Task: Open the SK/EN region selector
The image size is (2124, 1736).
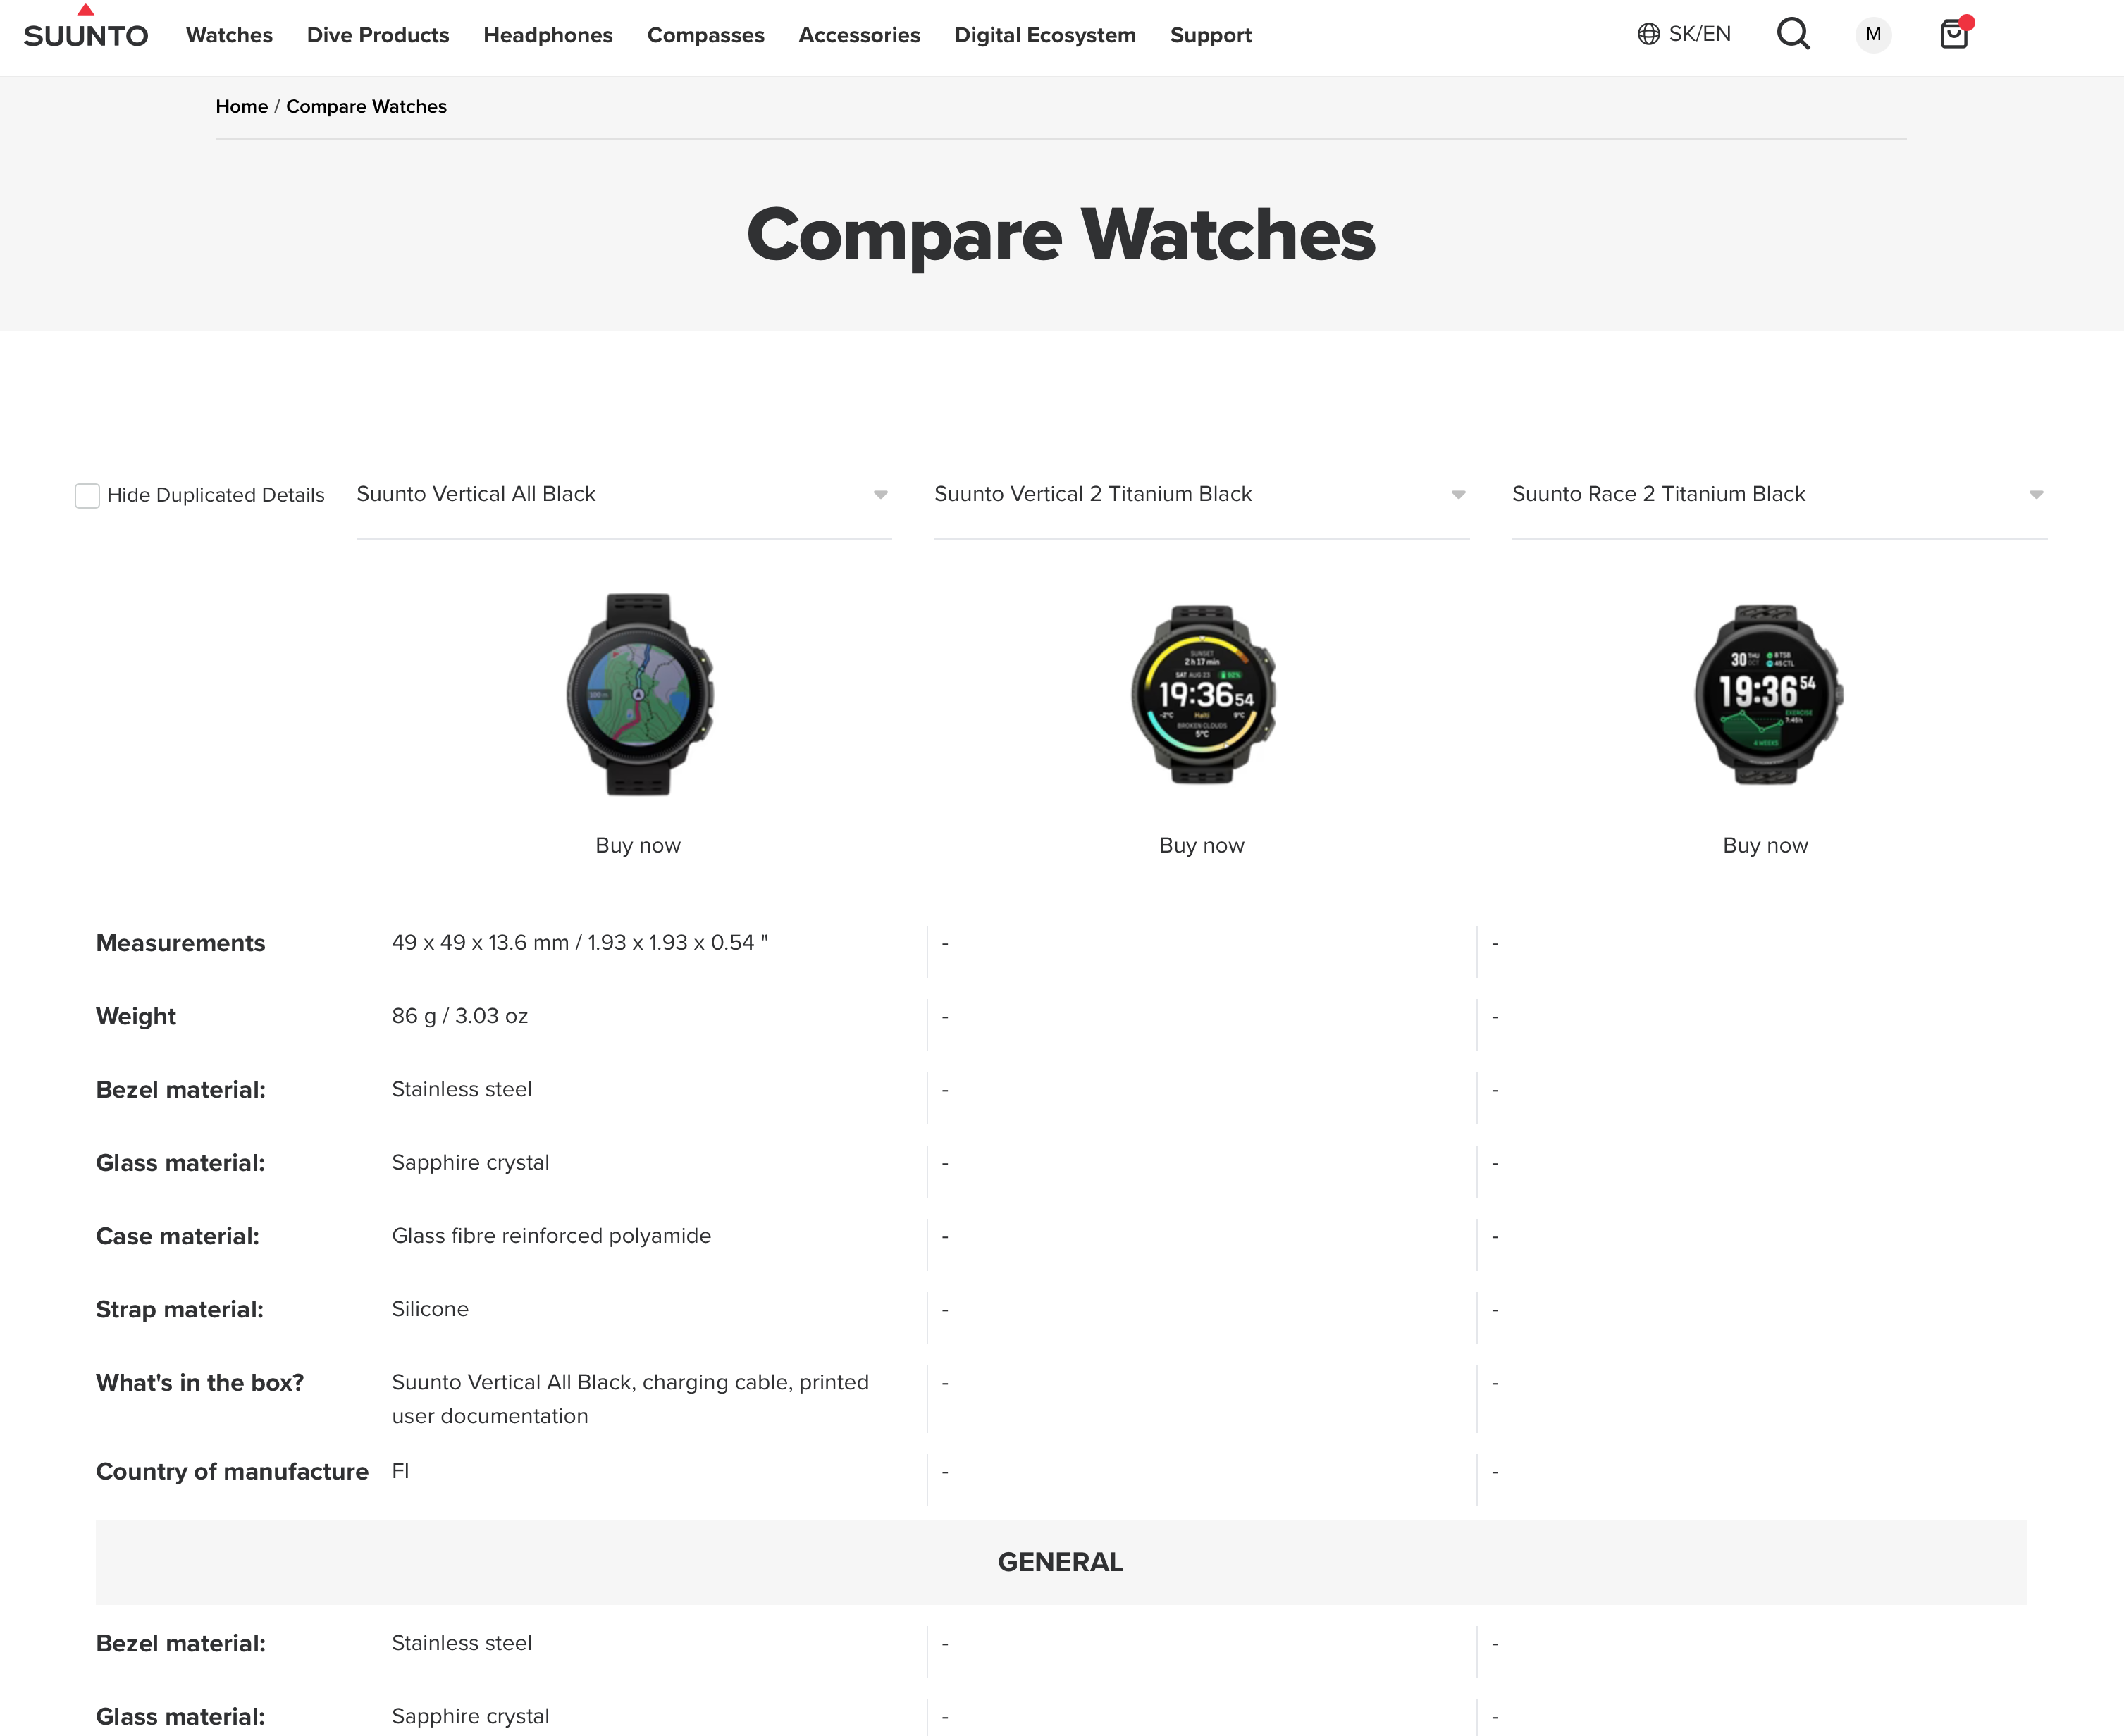Action: (x=1684, y=34)
